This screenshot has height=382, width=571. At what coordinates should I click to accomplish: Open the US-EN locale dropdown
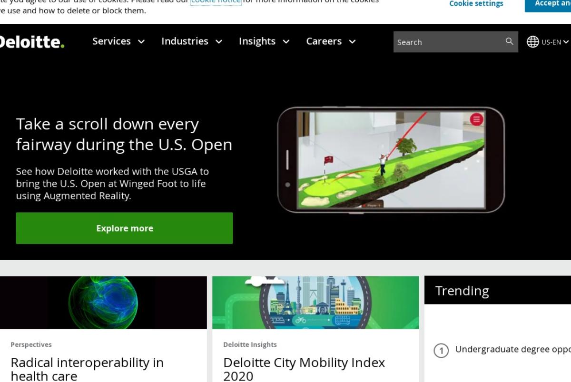pyautogui.click(x=555, y=42)
